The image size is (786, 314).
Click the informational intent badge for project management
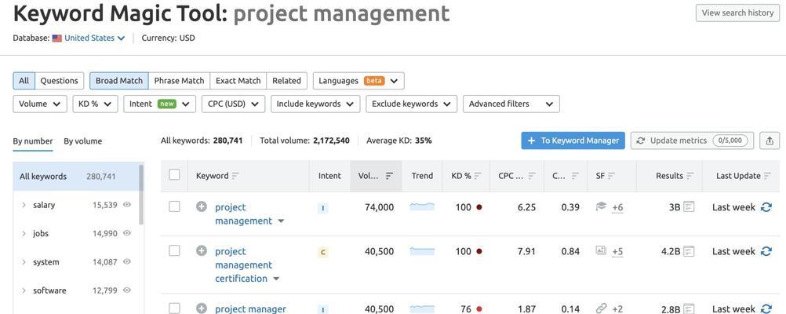click(x=323, y=208)
